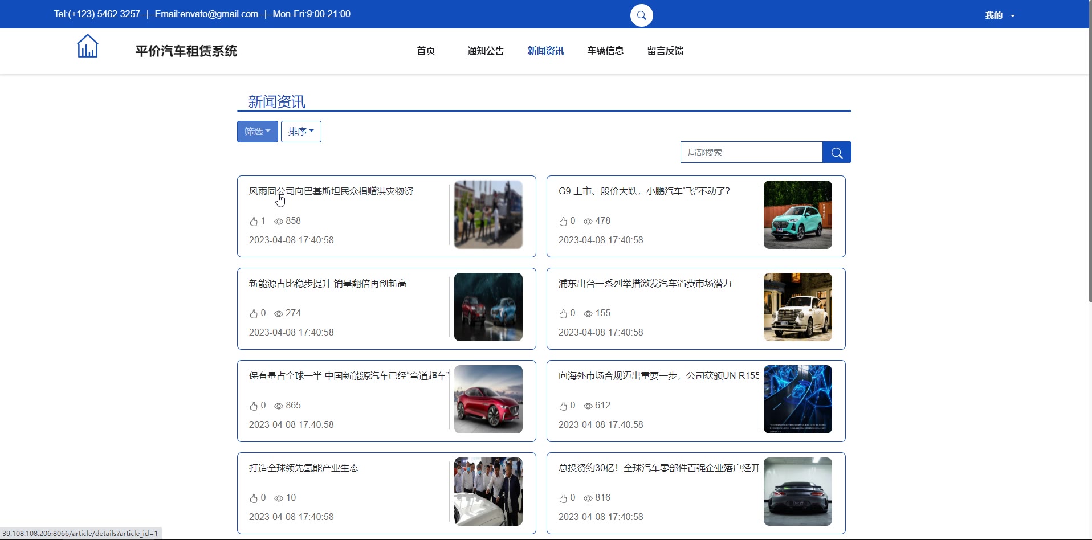This screenshot has height=540, width=1092.
Task: Open article titled G9 上市、股价大跌
Action: pos(644,191)
